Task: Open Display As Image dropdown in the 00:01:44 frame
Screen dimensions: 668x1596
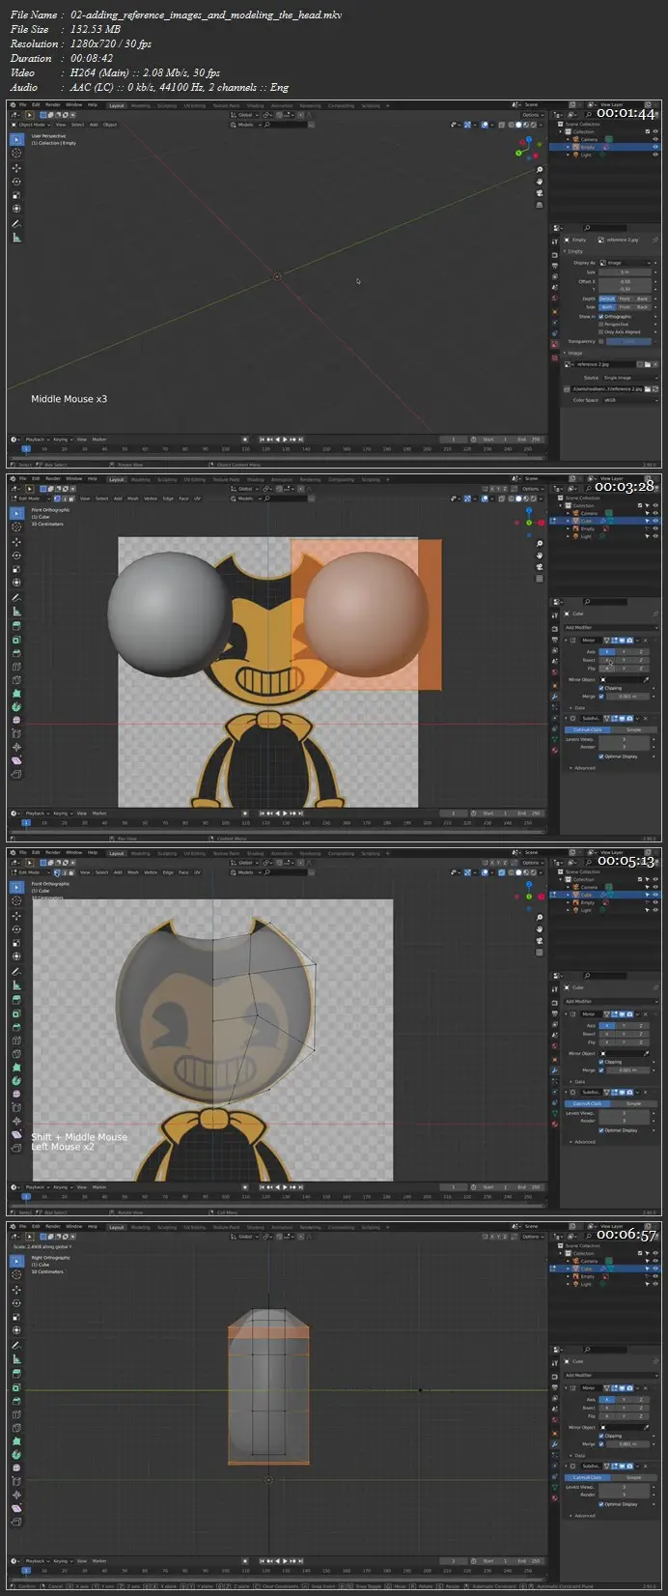Action: pos(626,263)
